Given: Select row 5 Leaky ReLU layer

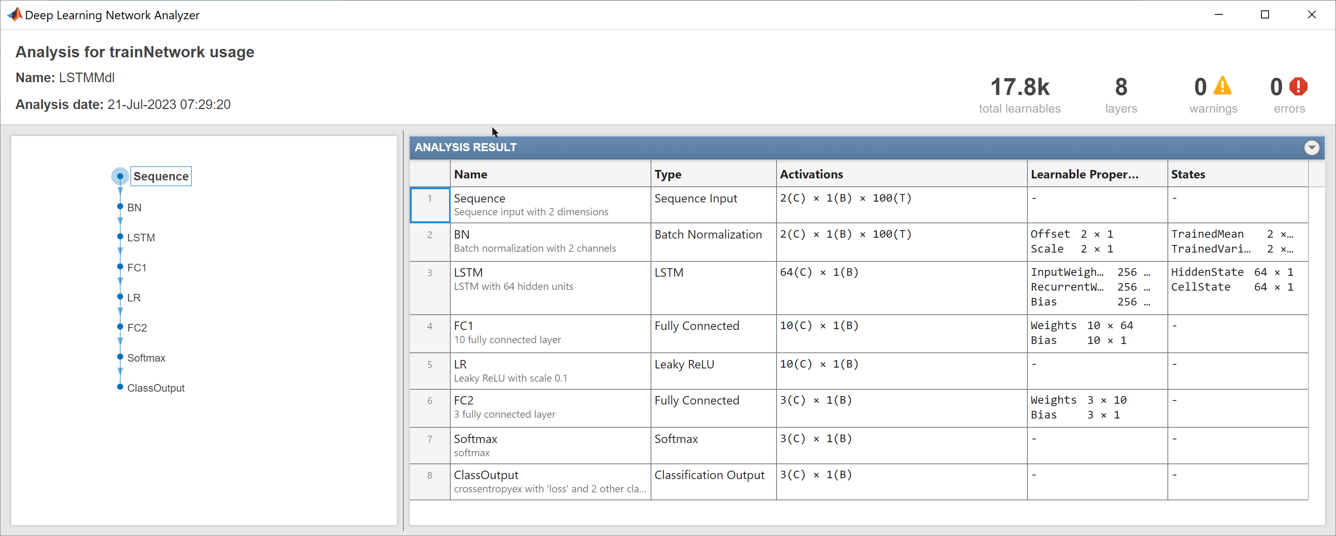Looking at the screenshot, I should pyautogui.click(x=550, y=371).
